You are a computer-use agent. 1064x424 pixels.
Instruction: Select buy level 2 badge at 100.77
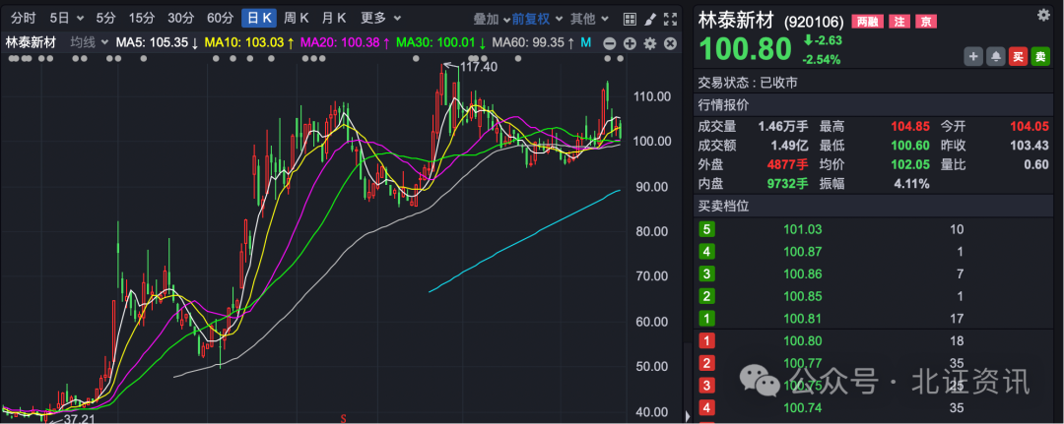pyautogui.click(x=707, y=363)
